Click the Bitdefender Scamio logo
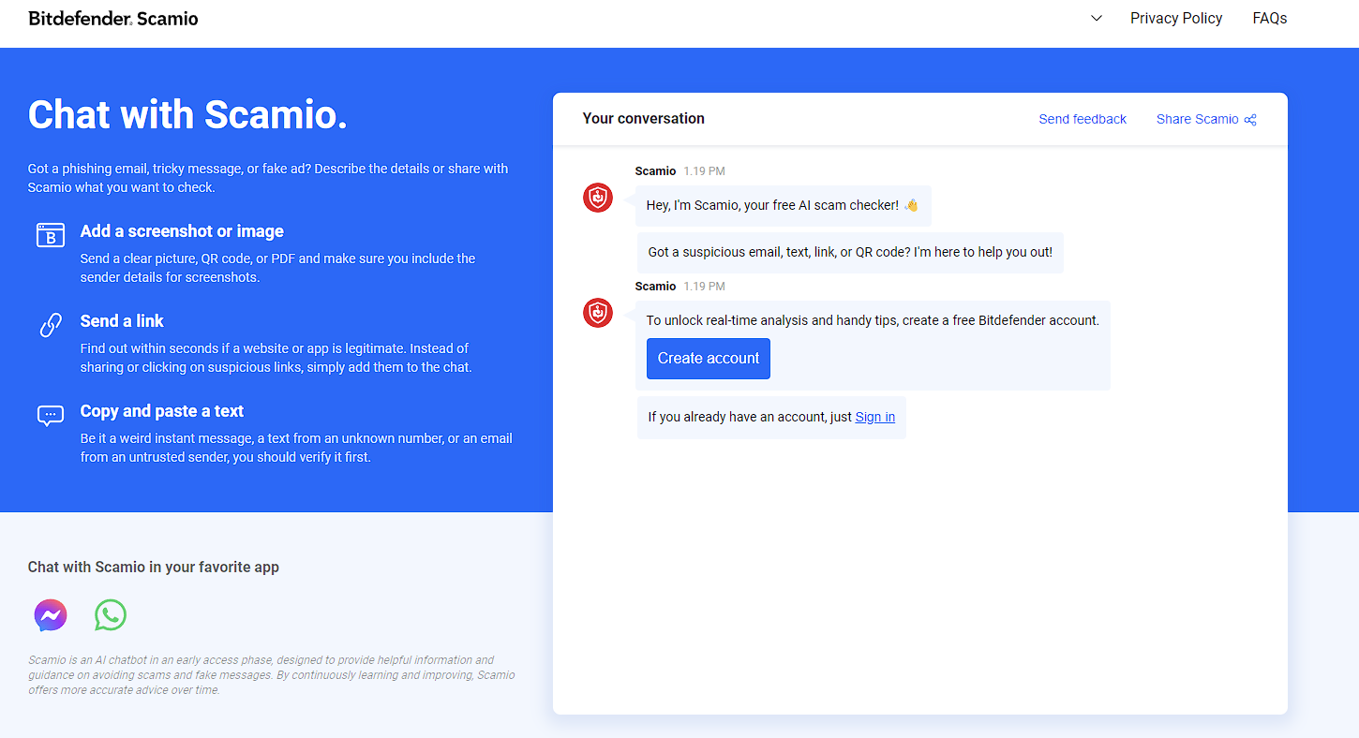 click(113, 19)
